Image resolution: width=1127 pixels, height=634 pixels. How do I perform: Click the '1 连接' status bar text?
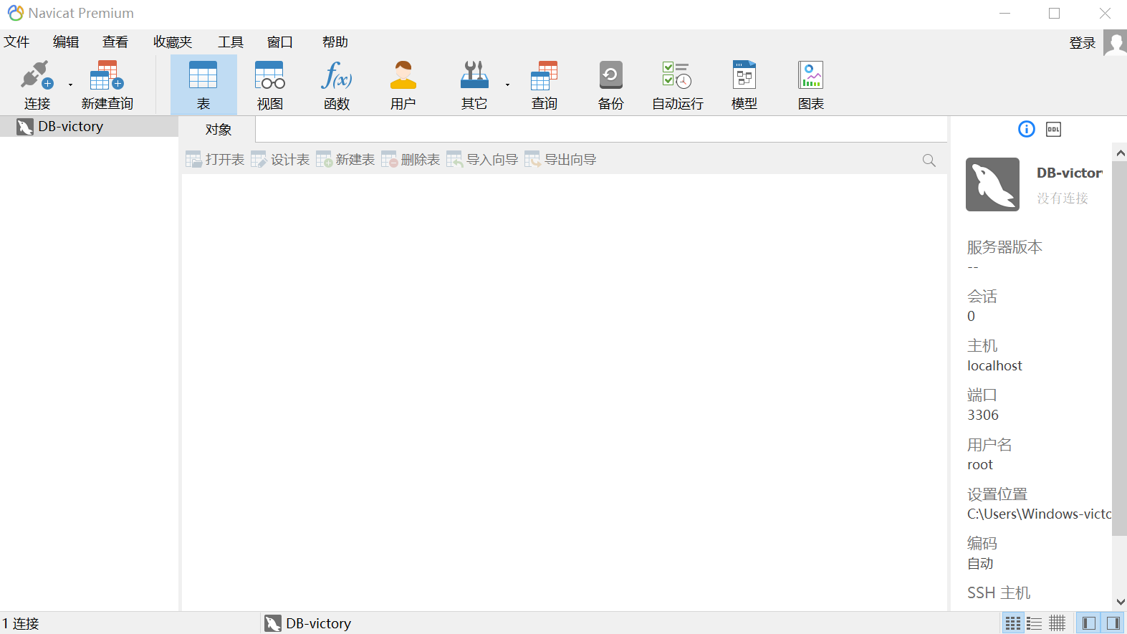coord(21,623)
